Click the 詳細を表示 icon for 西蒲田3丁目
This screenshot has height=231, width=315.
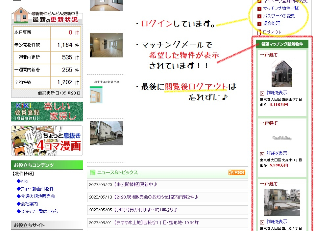point(262,93)
